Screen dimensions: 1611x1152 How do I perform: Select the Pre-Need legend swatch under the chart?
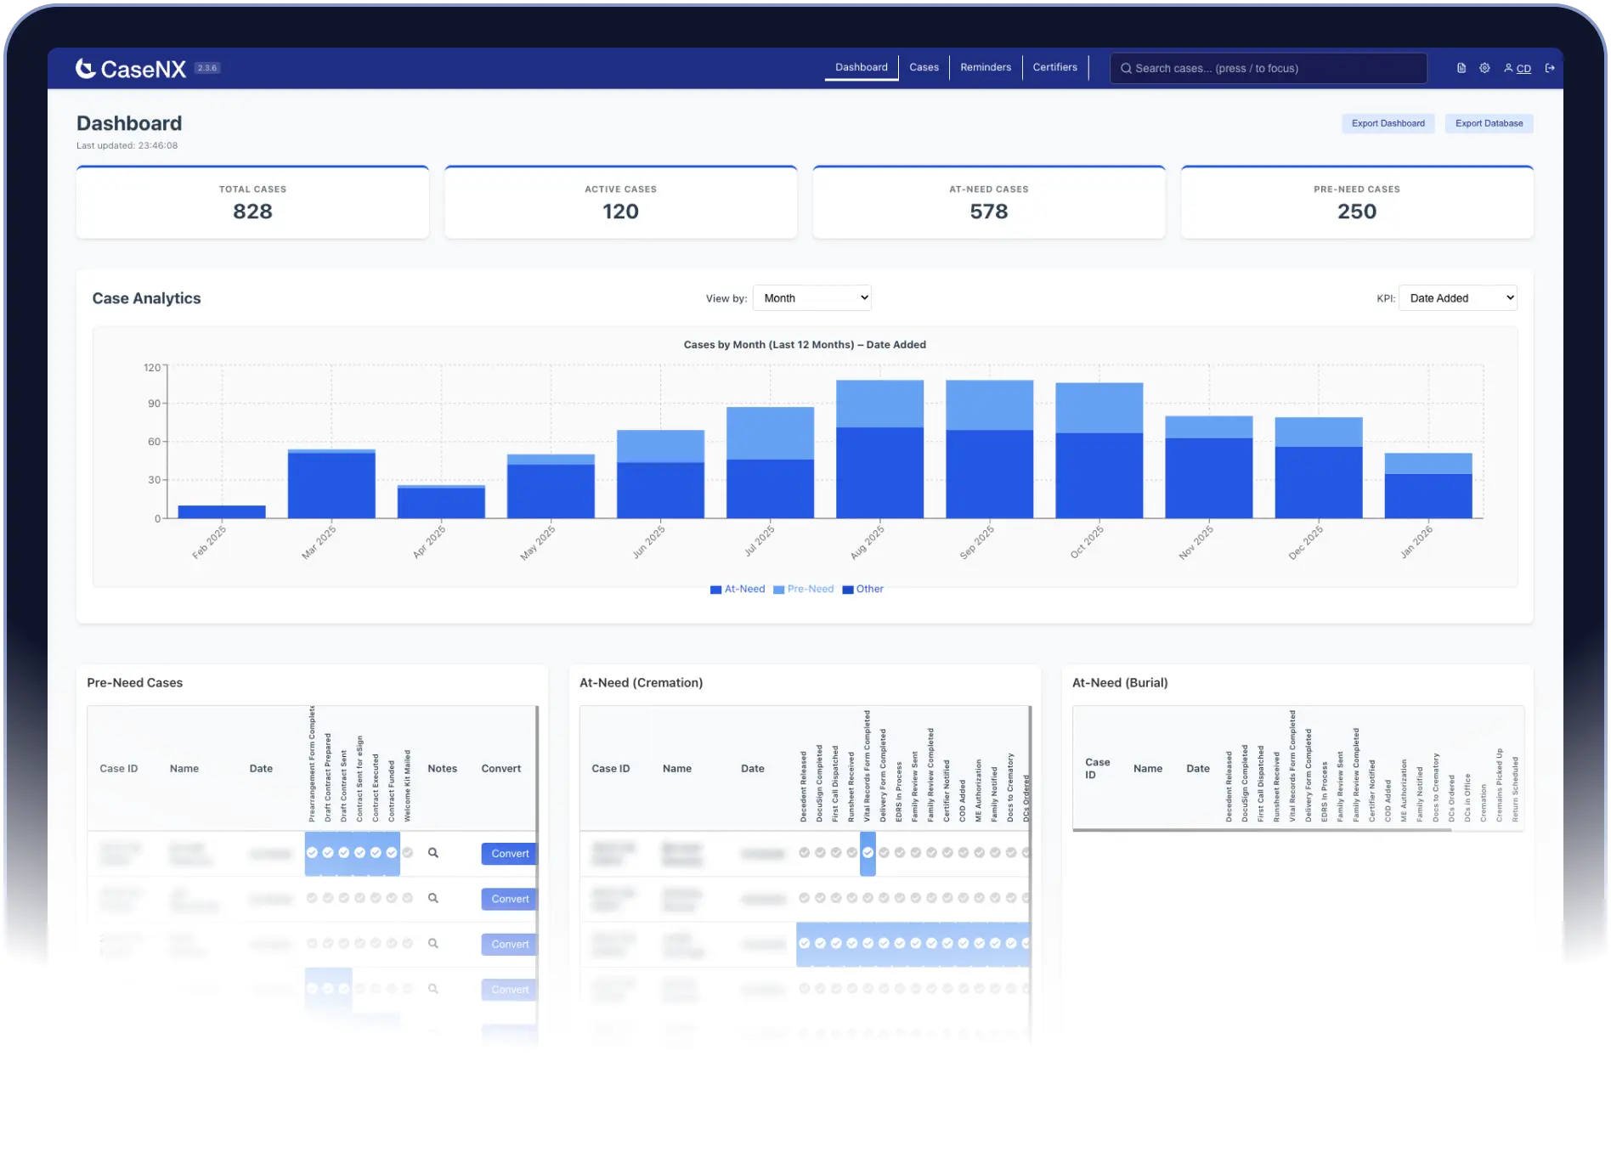[x=777, y=589]
